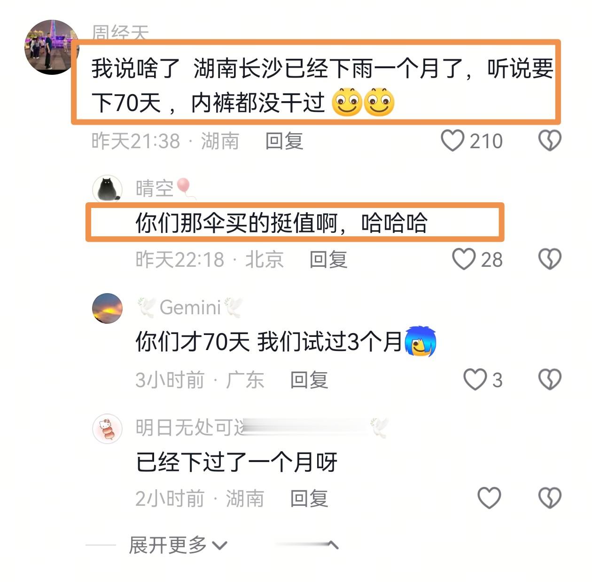Like the 已经下过了一个月呀 comment
Viewport: 592px width, 582px height.
pos(489,498)
